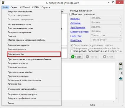This screenshot has height=108, width=125.
Task: Click the Dialer/PornWare link
Action: [x=80, y=32]
